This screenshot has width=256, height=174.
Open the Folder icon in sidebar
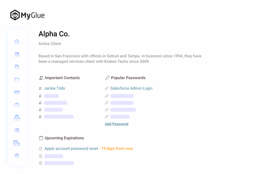(17, 80)
